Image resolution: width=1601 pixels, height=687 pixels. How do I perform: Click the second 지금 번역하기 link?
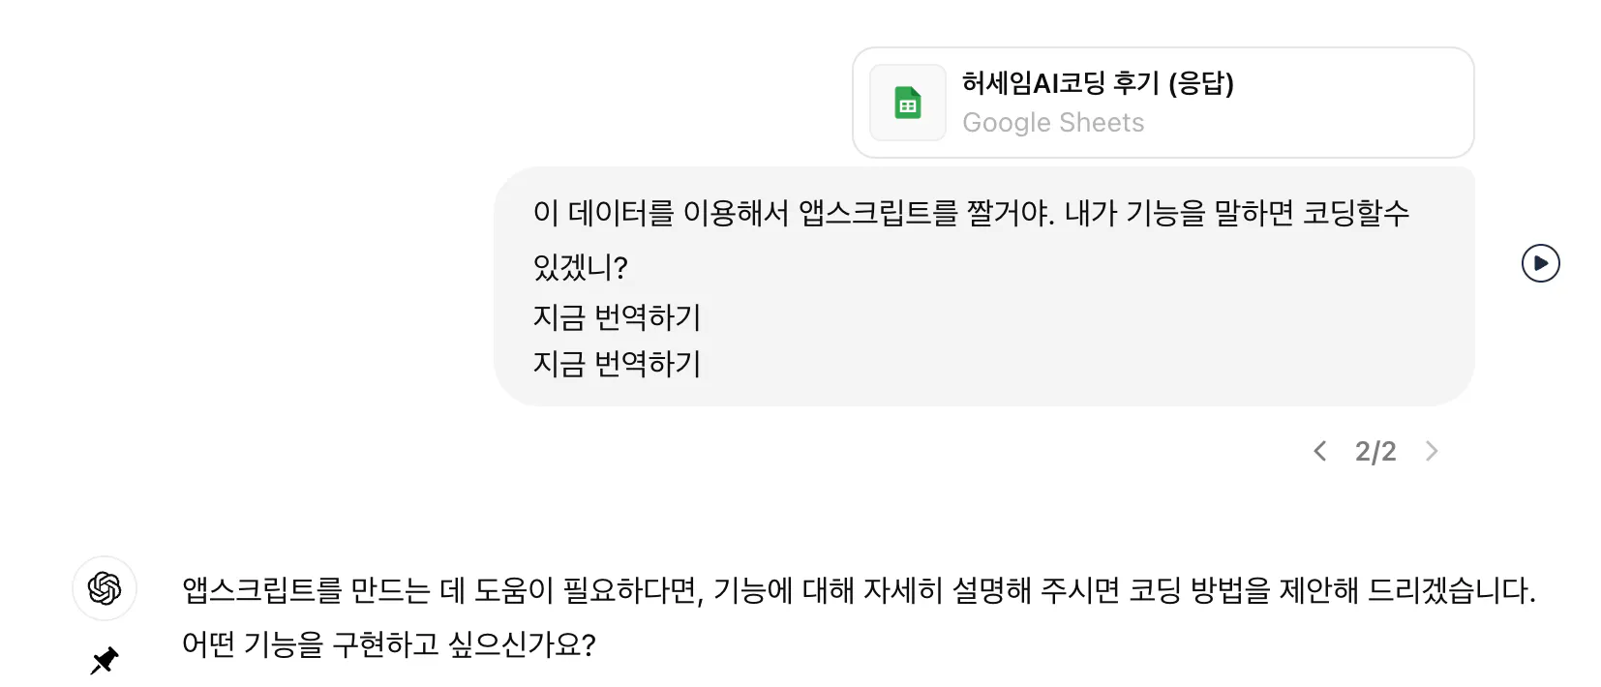617,364
